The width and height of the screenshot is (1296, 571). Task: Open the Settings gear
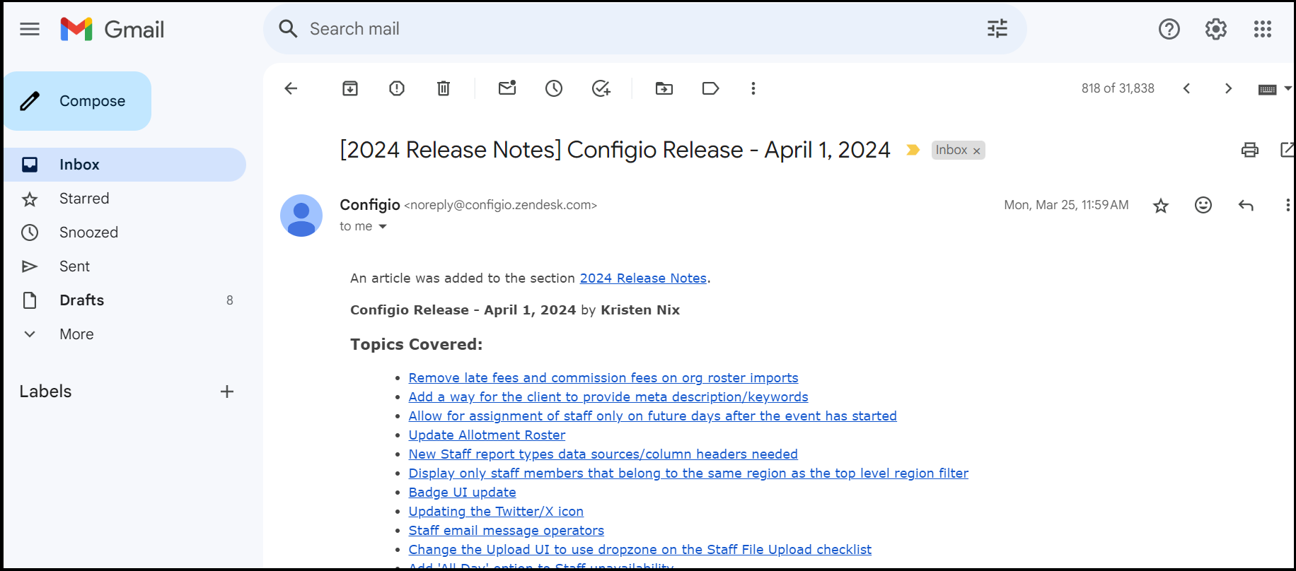pyautogui.click(x=1216, y=29)
